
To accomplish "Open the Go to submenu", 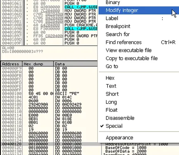I will click(x=139, y=66).
